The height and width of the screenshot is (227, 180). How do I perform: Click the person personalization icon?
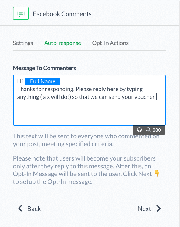pos(148,130)
